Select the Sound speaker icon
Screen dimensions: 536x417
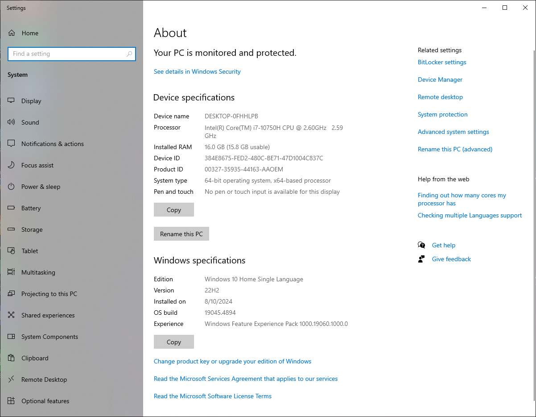click(x=12, y=122)
